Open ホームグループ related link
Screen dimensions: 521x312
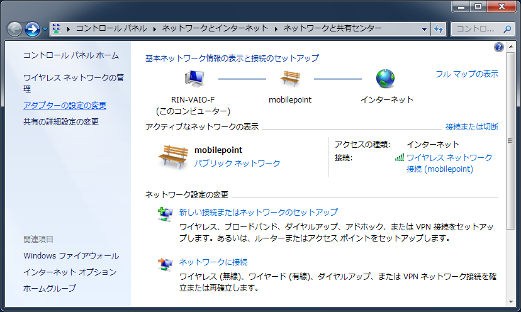click(50, 288)
